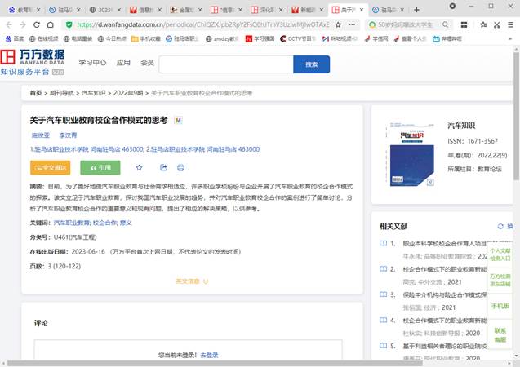
Task: Open the browser apps grid icon
Action: pos(464,24)
